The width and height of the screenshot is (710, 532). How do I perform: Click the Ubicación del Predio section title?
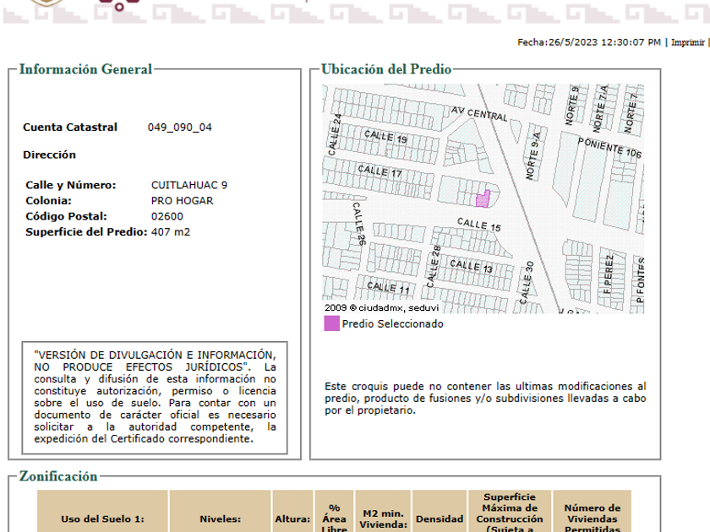[386, 69]
